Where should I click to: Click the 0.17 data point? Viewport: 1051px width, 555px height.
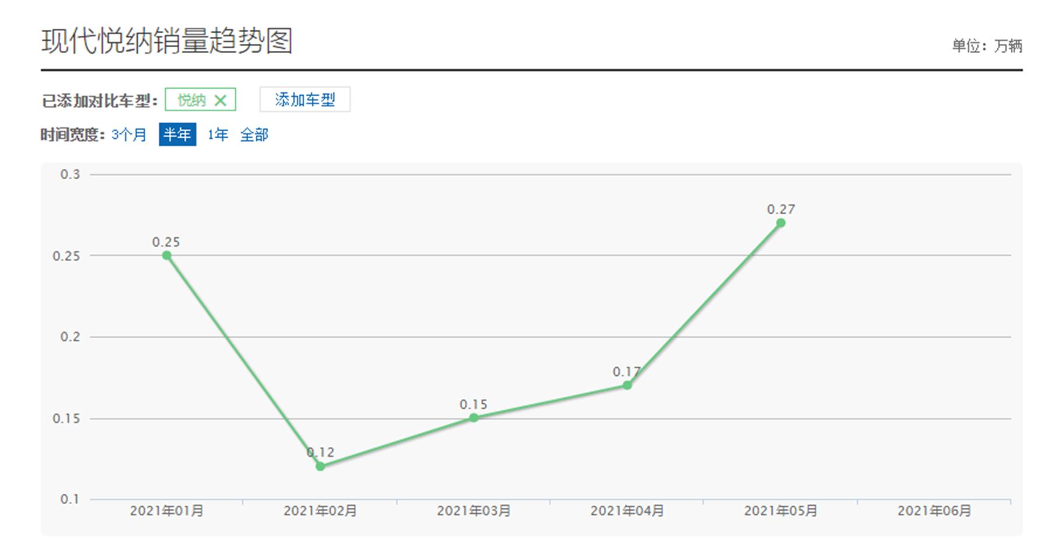tap(626, 385)
